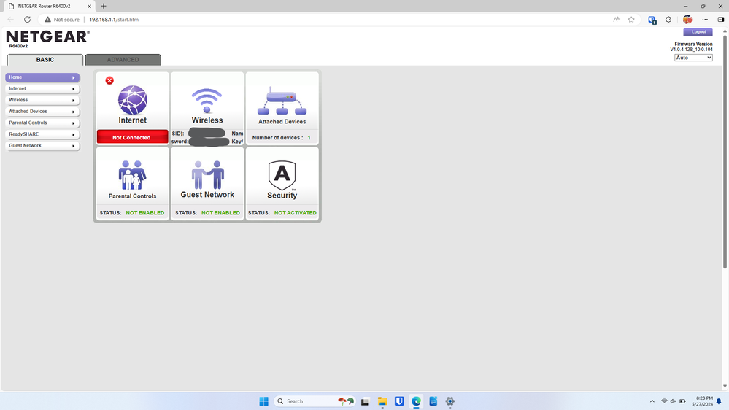
Task: Select Attached Devices in sidebar
Action: coord(42,112)
